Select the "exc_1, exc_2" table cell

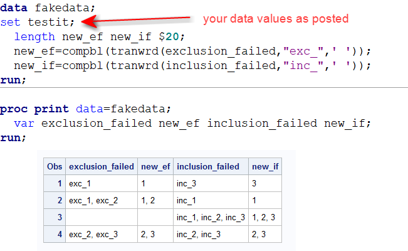click(x=94, y=200)
